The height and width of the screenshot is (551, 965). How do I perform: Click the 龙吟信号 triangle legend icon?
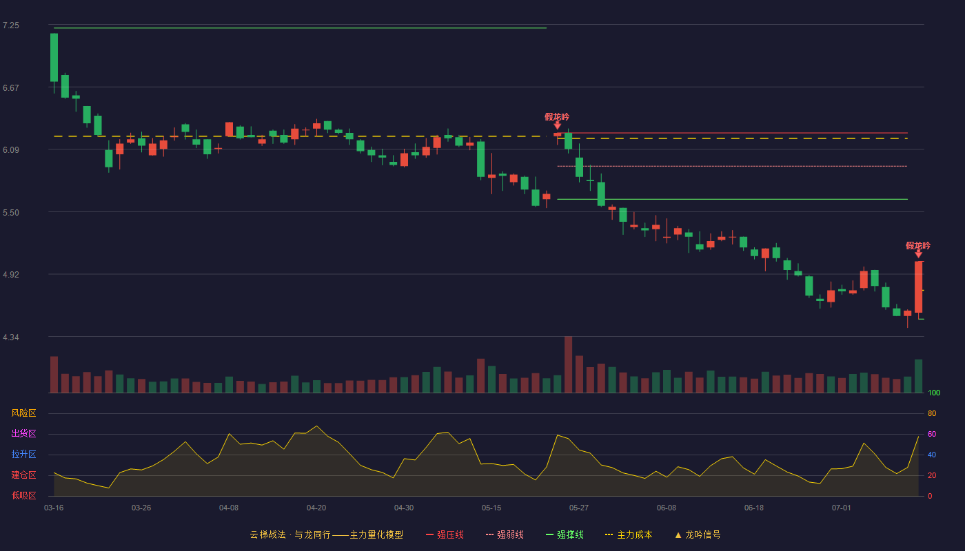click(x=678, y=534)
